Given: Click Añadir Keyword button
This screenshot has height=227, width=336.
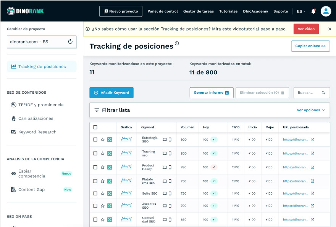Looking at the screenshot, I should 111,93.
